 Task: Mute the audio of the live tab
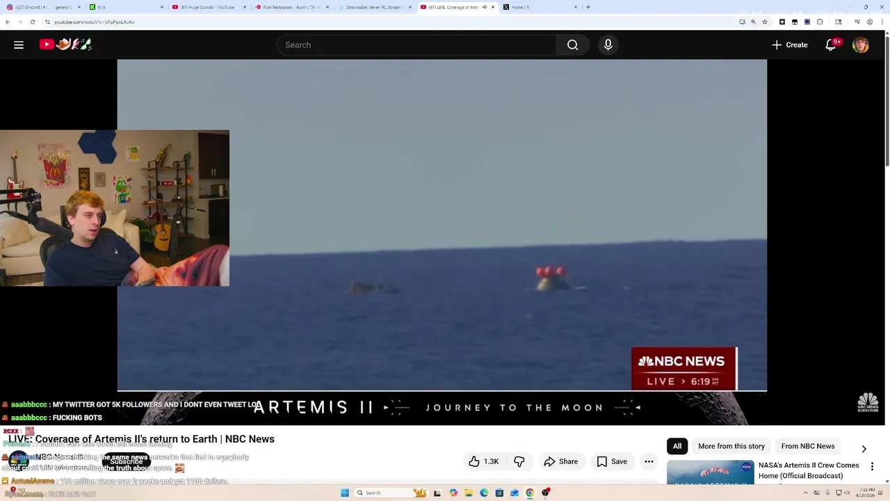485,7
